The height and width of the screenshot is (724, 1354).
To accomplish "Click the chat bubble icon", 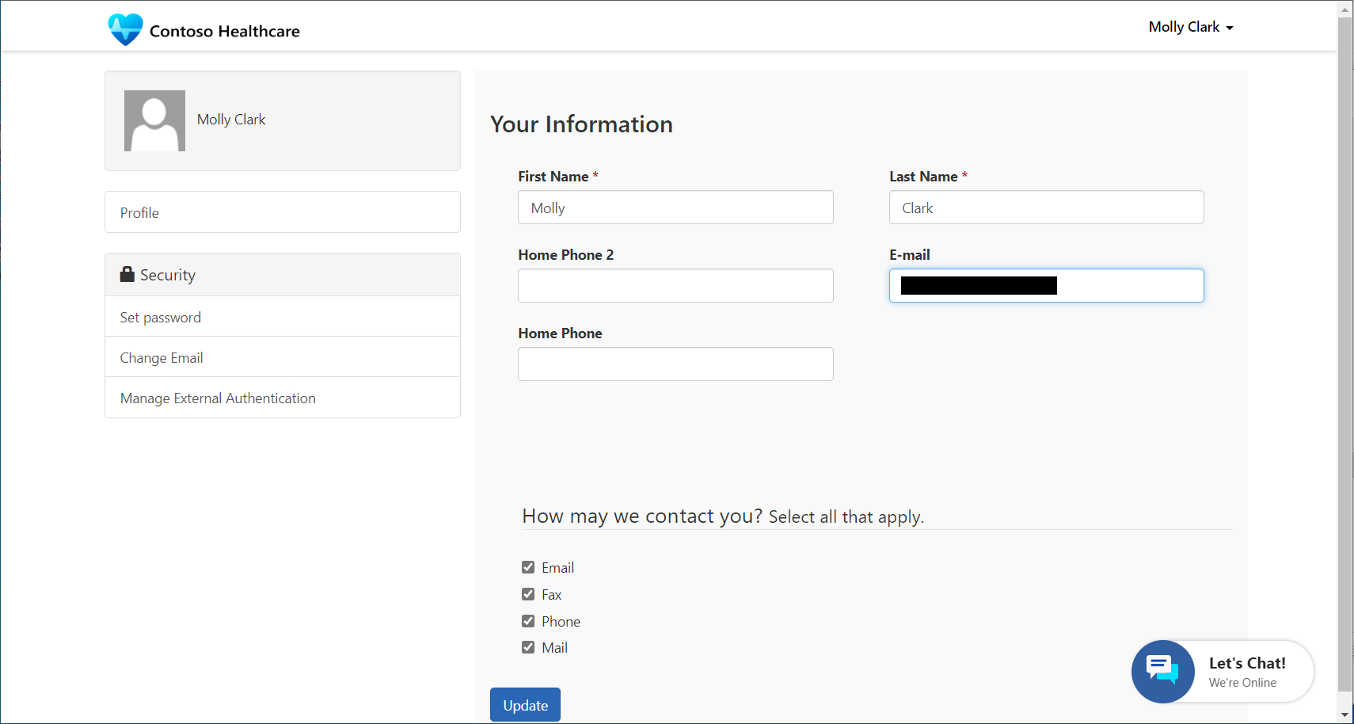I will pyautogui.click(x=1162, y=671).
